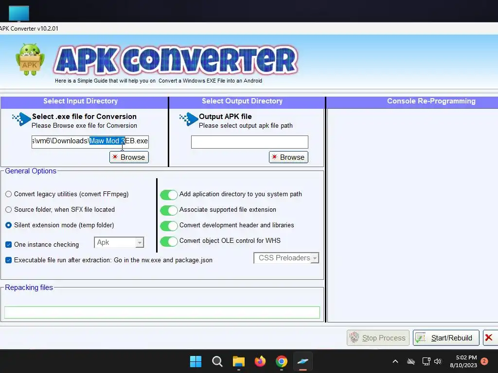Screen dimensions: 498x373
Task: Toggle Associate supported file extension switch
Action: pyautogui.click(x=169, y=210)
